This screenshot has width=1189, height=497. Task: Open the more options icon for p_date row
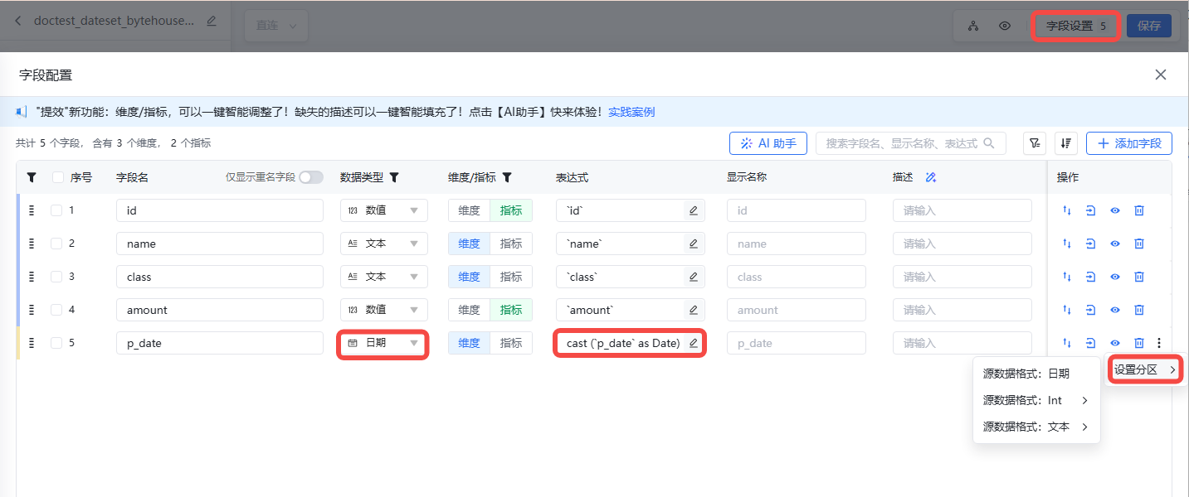(x=1159, y=343)
